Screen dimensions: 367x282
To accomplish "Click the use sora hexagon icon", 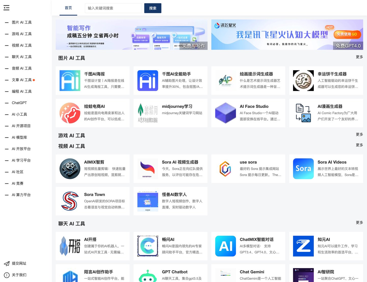I will (x=226, y=169).
